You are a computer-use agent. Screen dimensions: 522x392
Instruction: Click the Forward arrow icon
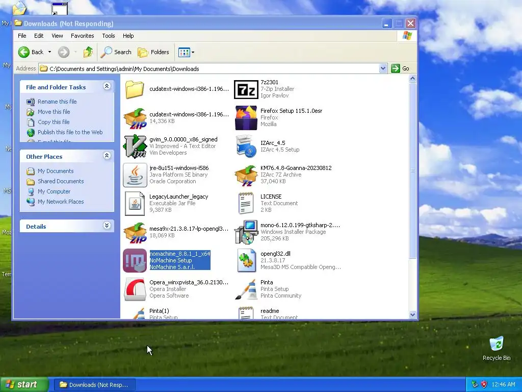[x=64, y=52]
